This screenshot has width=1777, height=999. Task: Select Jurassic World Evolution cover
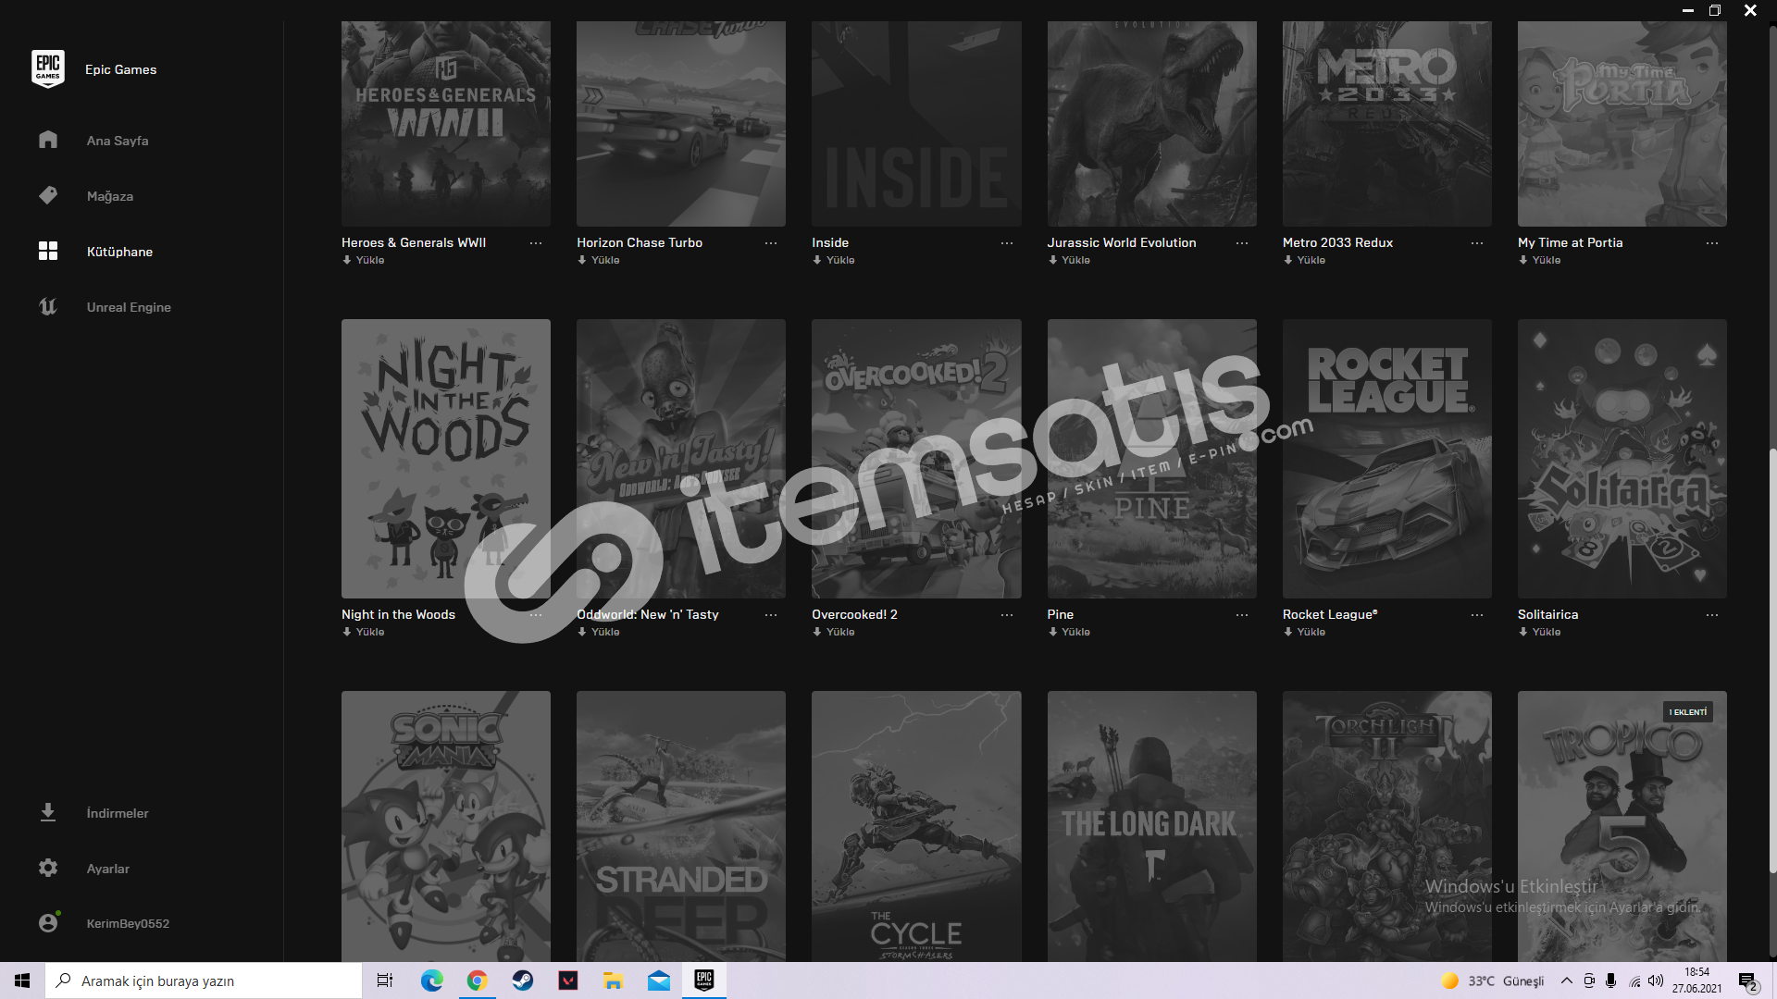coord(1152,124)
